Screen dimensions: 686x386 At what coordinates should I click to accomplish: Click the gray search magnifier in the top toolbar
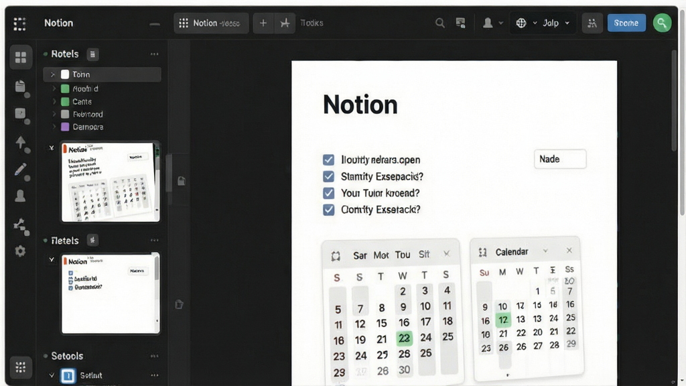click(440, 23)
